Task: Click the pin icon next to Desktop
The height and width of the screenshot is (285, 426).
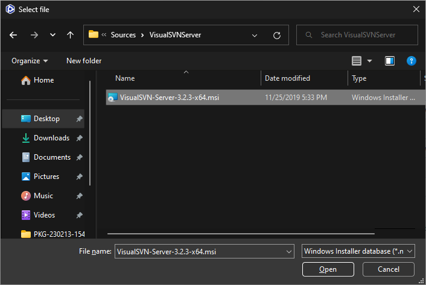Action: pyautogui.click(x=79, y=119)
